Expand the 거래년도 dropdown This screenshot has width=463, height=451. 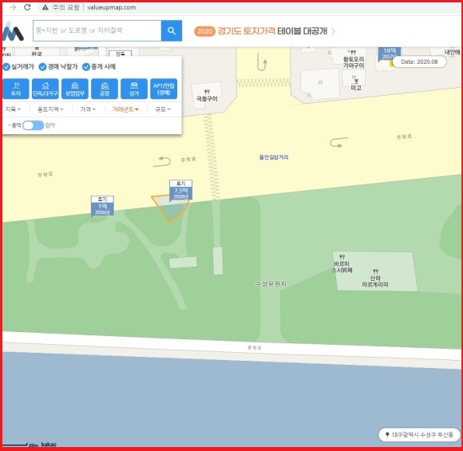tap(125, 109)
